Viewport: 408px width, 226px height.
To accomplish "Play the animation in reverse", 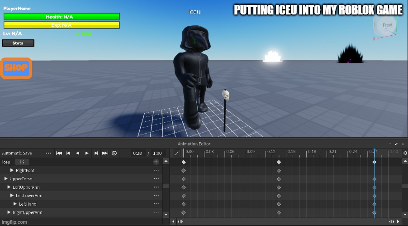I will click(x=77, y=153).
